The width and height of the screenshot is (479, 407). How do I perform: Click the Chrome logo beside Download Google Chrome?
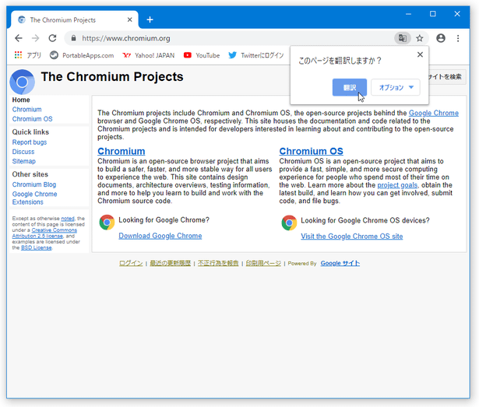click(107, 223)
